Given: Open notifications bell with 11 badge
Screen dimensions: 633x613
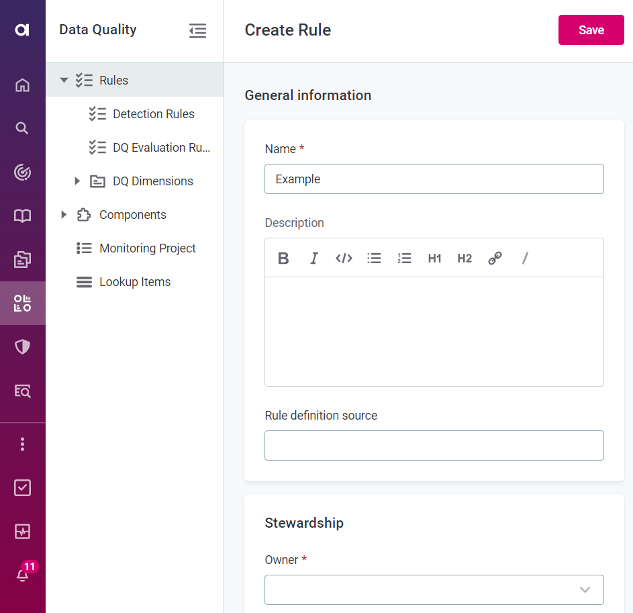Looking at the screenshot, I should pyautogui.click(x=23, y=575).
